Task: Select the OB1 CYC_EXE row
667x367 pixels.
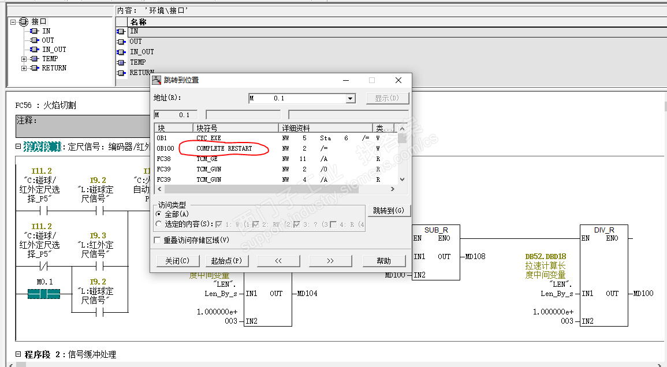Action: click(277, 138)
